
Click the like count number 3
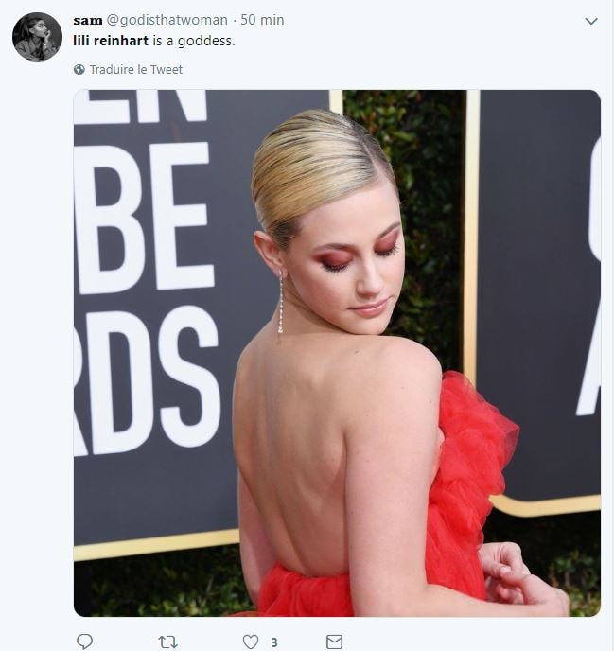pos(274,642)
